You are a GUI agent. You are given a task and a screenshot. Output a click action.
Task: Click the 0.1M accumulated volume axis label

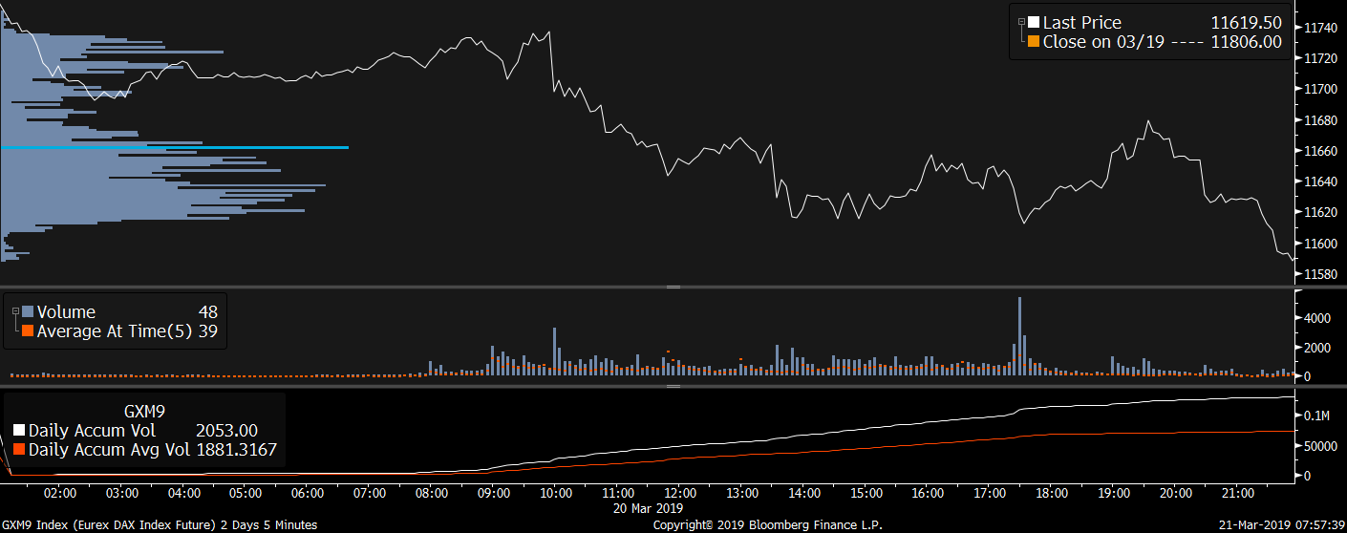[1318, 416]
